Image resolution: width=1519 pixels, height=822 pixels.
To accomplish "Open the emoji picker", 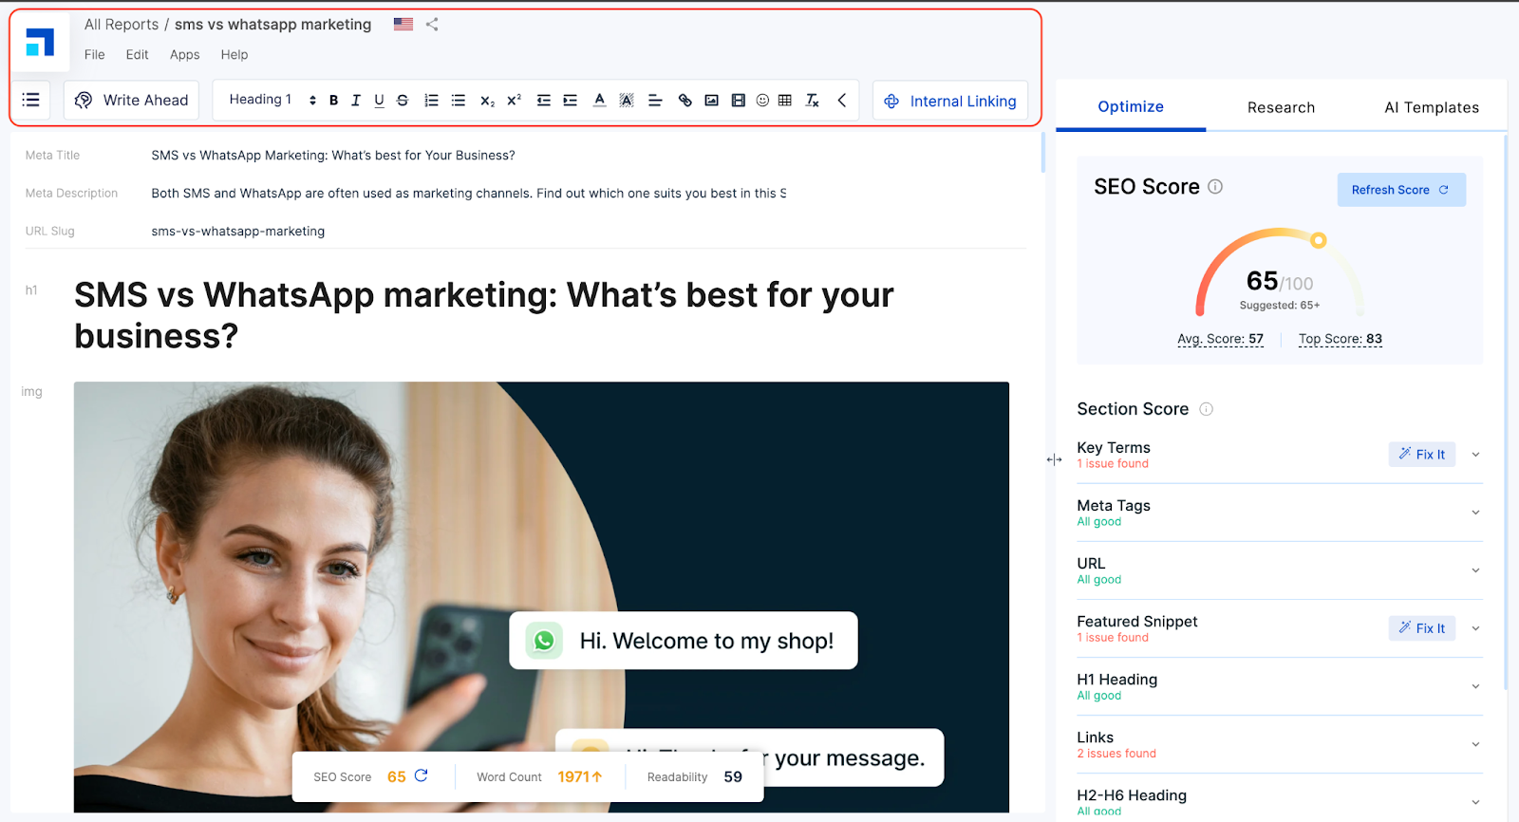I will (x=762, y=101).
